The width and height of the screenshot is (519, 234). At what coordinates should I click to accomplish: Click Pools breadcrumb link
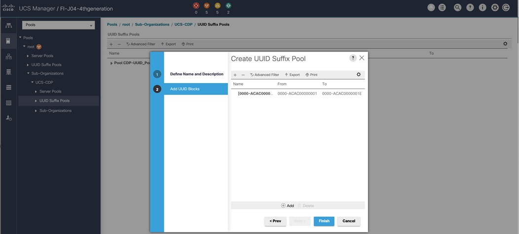112,25
